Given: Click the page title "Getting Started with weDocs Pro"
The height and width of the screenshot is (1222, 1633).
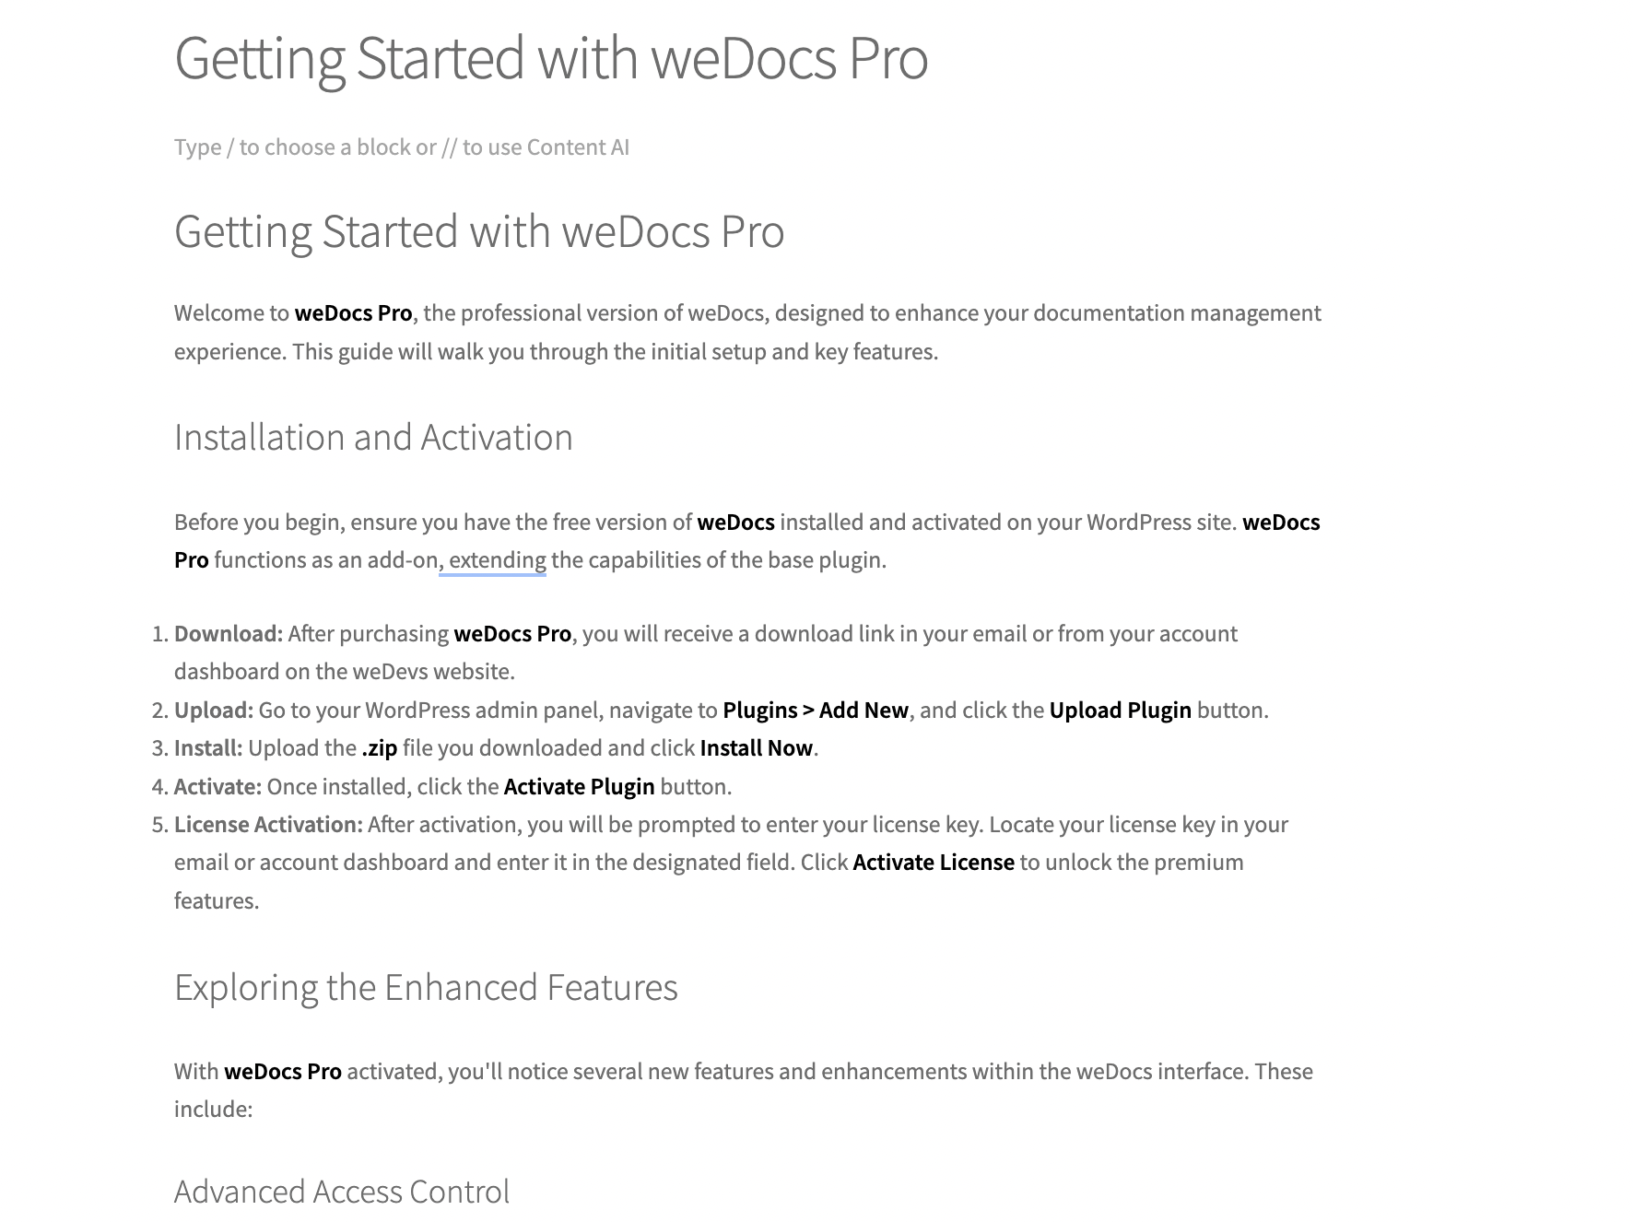Looking at the screenshot, I should (550, 58).
